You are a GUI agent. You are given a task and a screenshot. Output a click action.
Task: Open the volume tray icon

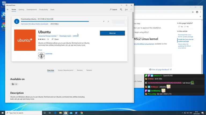click(187, 113)
